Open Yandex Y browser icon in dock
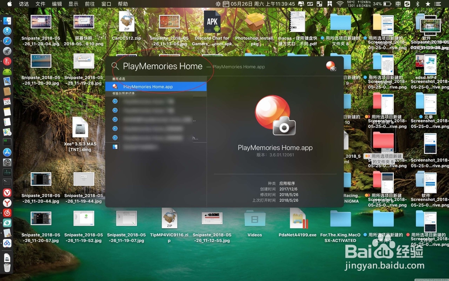The width and height of the screenshot is (449, 281). pyautogui.click(x=7, y=203)
